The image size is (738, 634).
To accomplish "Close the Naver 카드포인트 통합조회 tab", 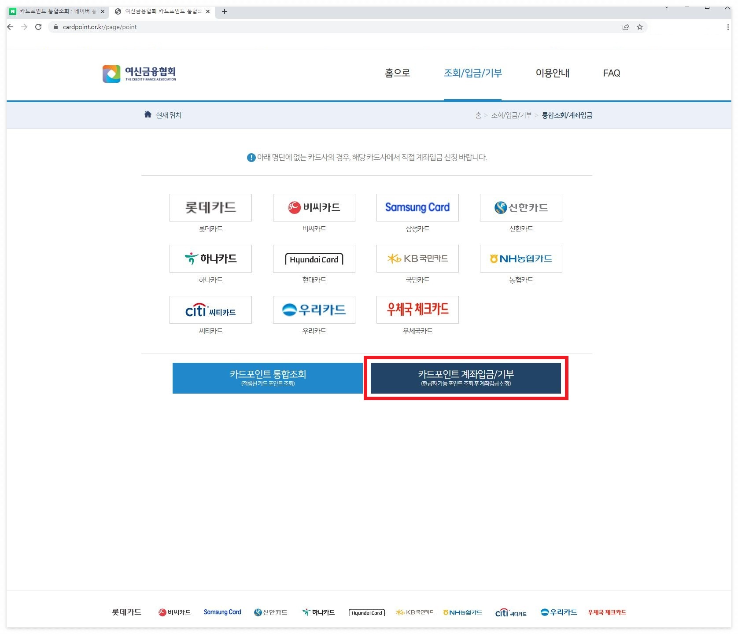I will pos(103,11).
